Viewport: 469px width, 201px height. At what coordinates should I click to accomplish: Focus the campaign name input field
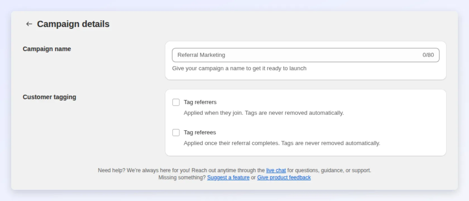(x=306, y=55)
